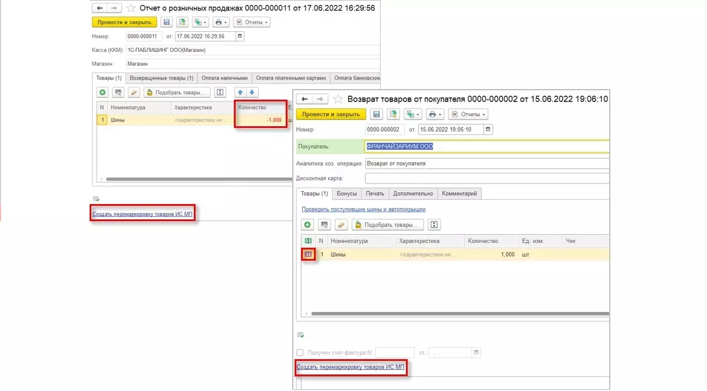Screen dimensions: 707x391
Task: Open Проверить поступившие шины и автопокрышки link
Action: 364,209
